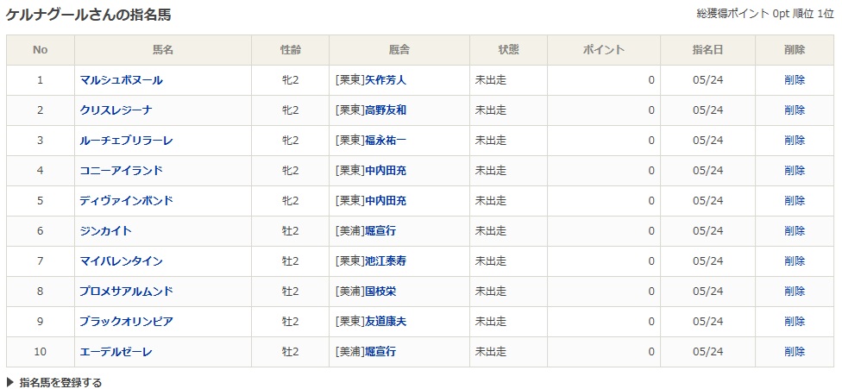Open horse プロメサアルムンド link
Image resolution: width=842 pixels, height=389 pixels.
click(x=126, y=291)
